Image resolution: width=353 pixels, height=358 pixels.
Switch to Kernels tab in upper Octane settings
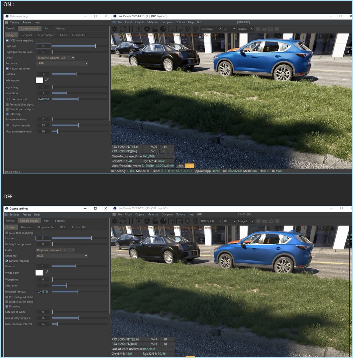coord(11,28)
